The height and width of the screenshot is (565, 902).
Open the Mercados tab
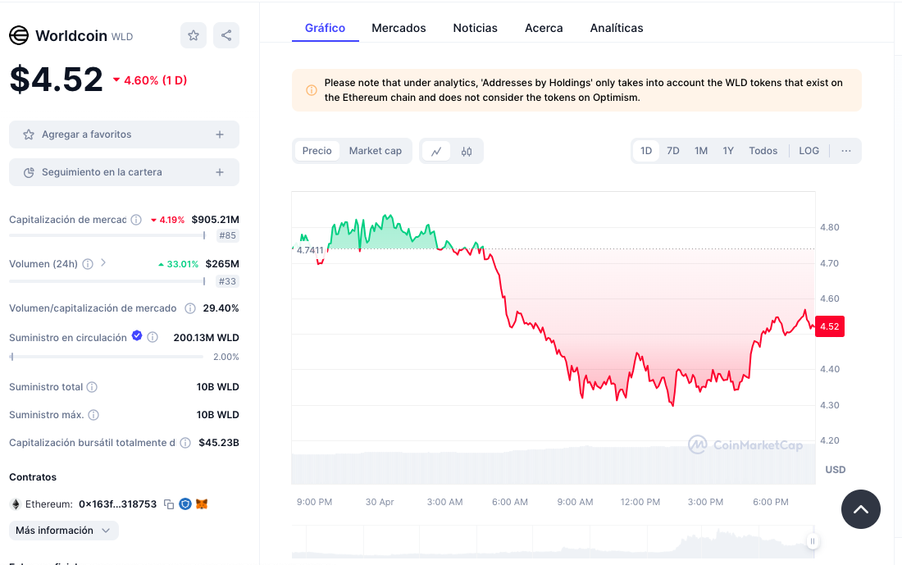click(399, 28)
